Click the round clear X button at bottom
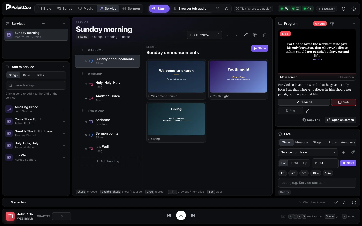This screenshot has width=362, height=226. (x=181, y=215)
